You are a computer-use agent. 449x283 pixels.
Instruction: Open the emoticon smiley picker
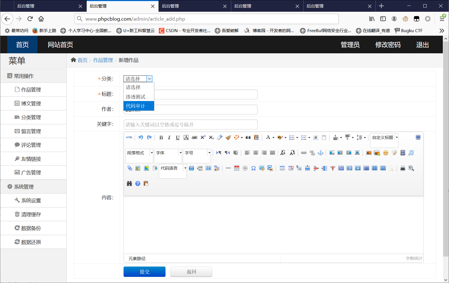click(386, 153)
